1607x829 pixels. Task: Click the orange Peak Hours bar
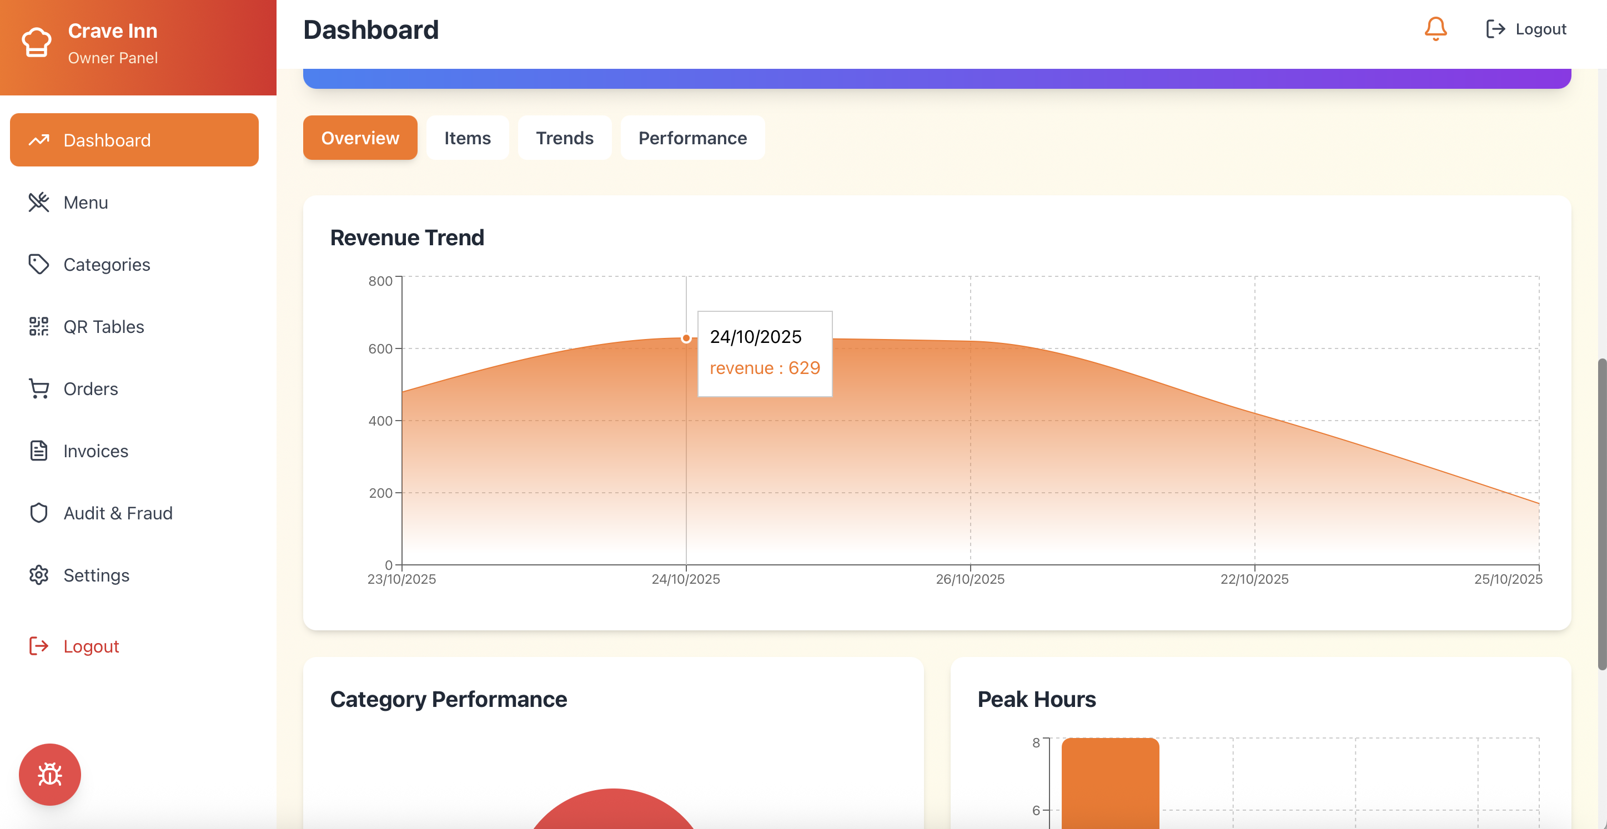[x=1111, y=783]
